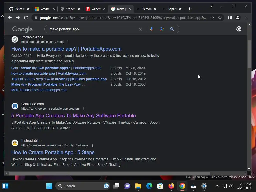
Task: Open more options for Instructables result
Action: (x=92, y=145)
